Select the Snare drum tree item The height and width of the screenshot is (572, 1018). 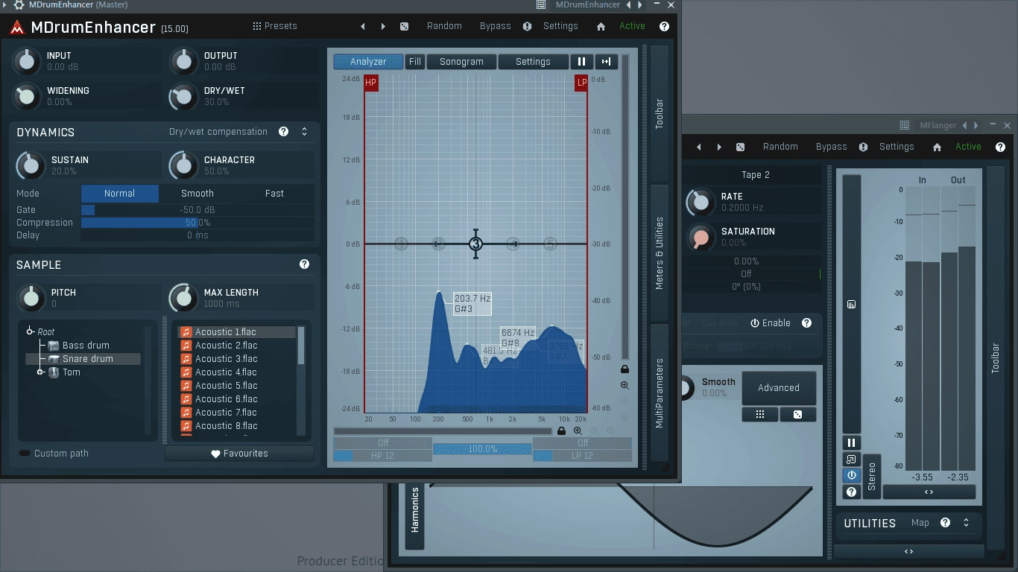pos(83,359)
